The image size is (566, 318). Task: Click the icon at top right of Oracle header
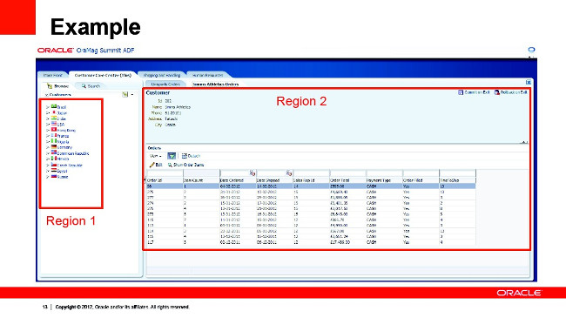pos(531,50)
